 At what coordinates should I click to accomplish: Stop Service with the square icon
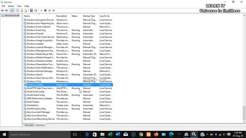(x=45, y=10)
